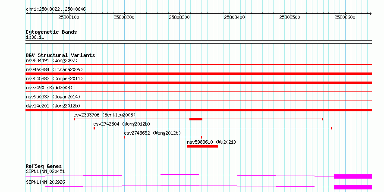Click the 25808500 ruler position label
Viewport: 384px width, 192px height.
[290, 17]
